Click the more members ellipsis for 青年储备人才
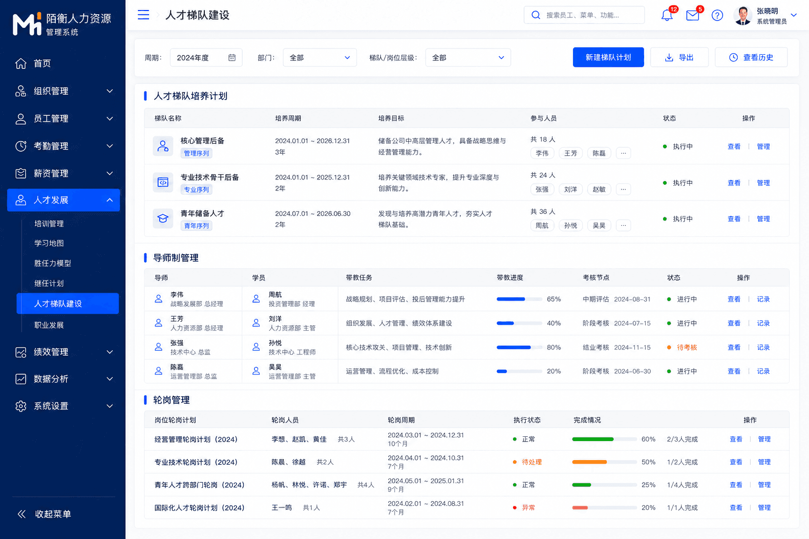 pyautogui.click(x=623, y=225)
